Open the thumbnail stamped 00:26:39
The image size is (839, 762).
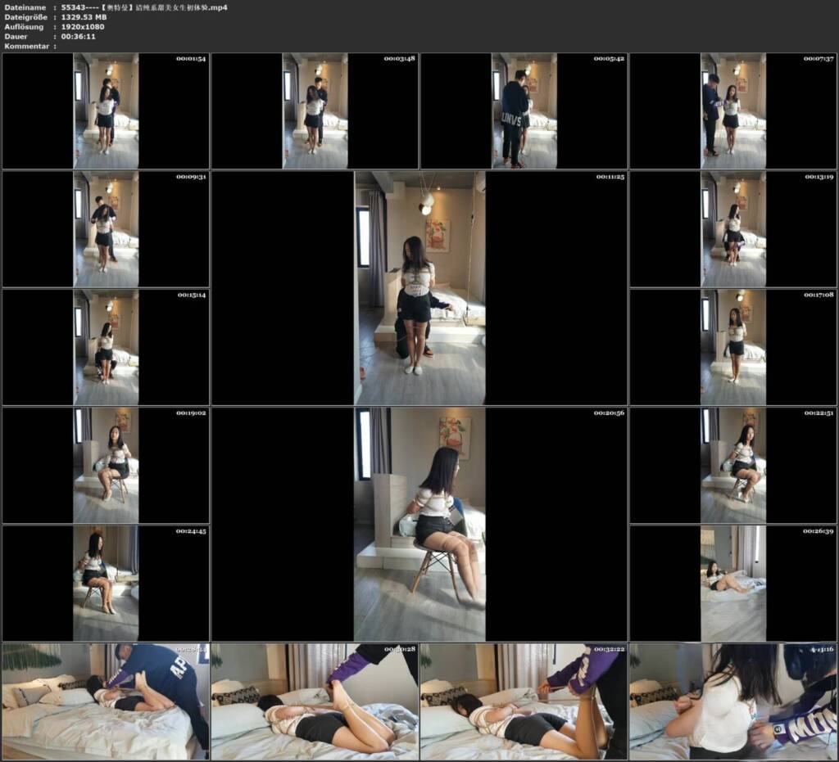pos(733,584)
